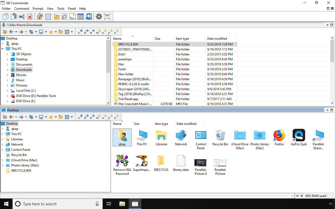The width and height of the screenshot is (335, 209).
Task: Select the image viewer toolbar icon
Action: point(72,16)
